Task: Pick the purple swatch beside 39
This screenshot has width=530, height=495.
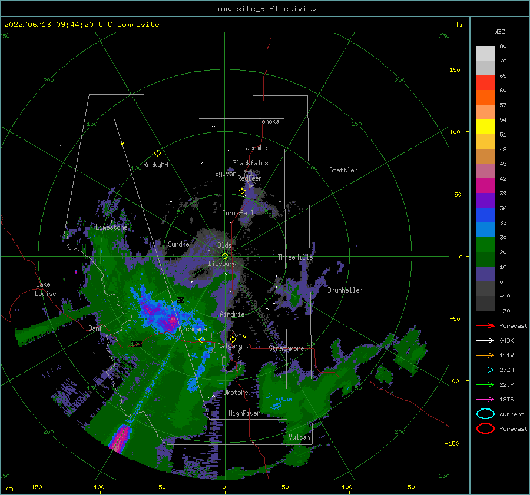Action: tap(485, 200)
